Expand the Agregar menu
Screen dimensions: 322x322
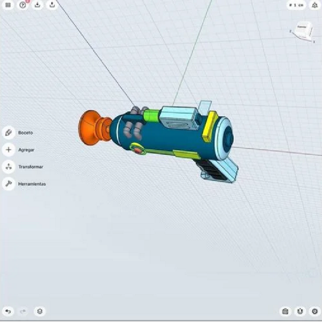[8, 150]
